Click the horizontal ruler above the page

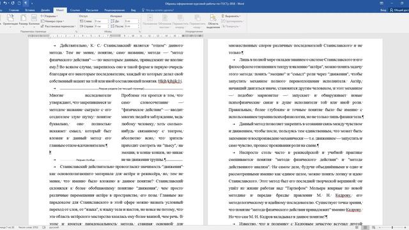pos(116,36)
